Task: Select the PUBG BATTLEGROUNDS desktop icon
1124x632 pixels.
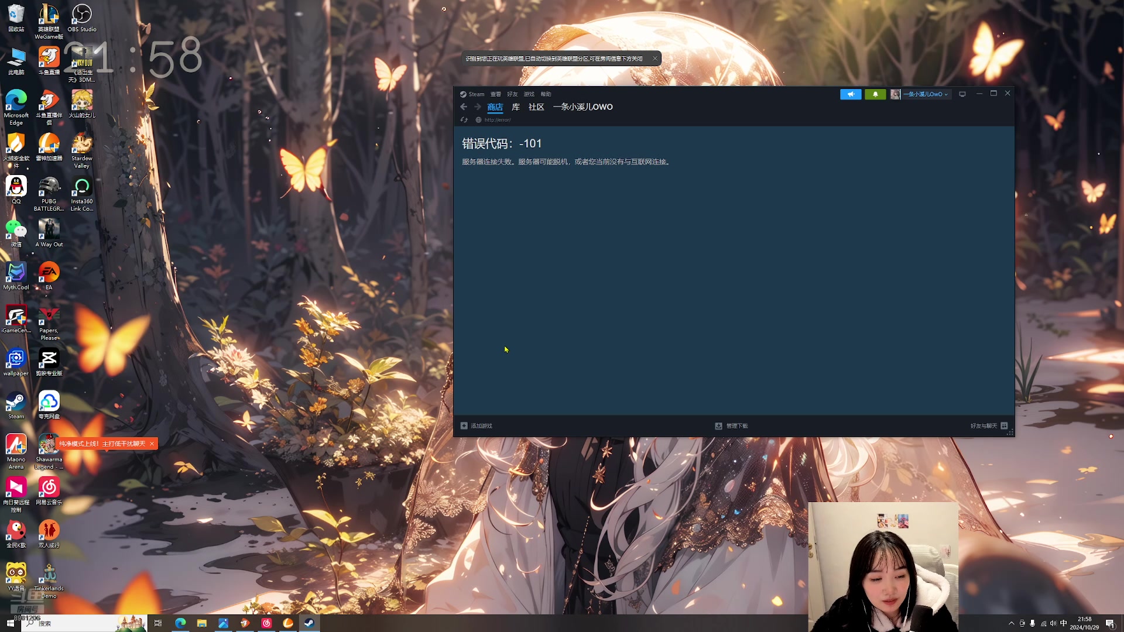Action: 49,194
